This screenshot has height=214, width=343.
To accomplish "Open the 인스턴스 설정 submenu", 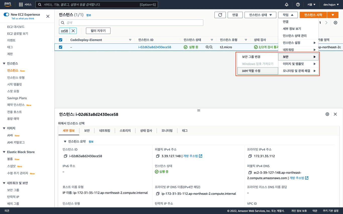I will pos(298,43).
